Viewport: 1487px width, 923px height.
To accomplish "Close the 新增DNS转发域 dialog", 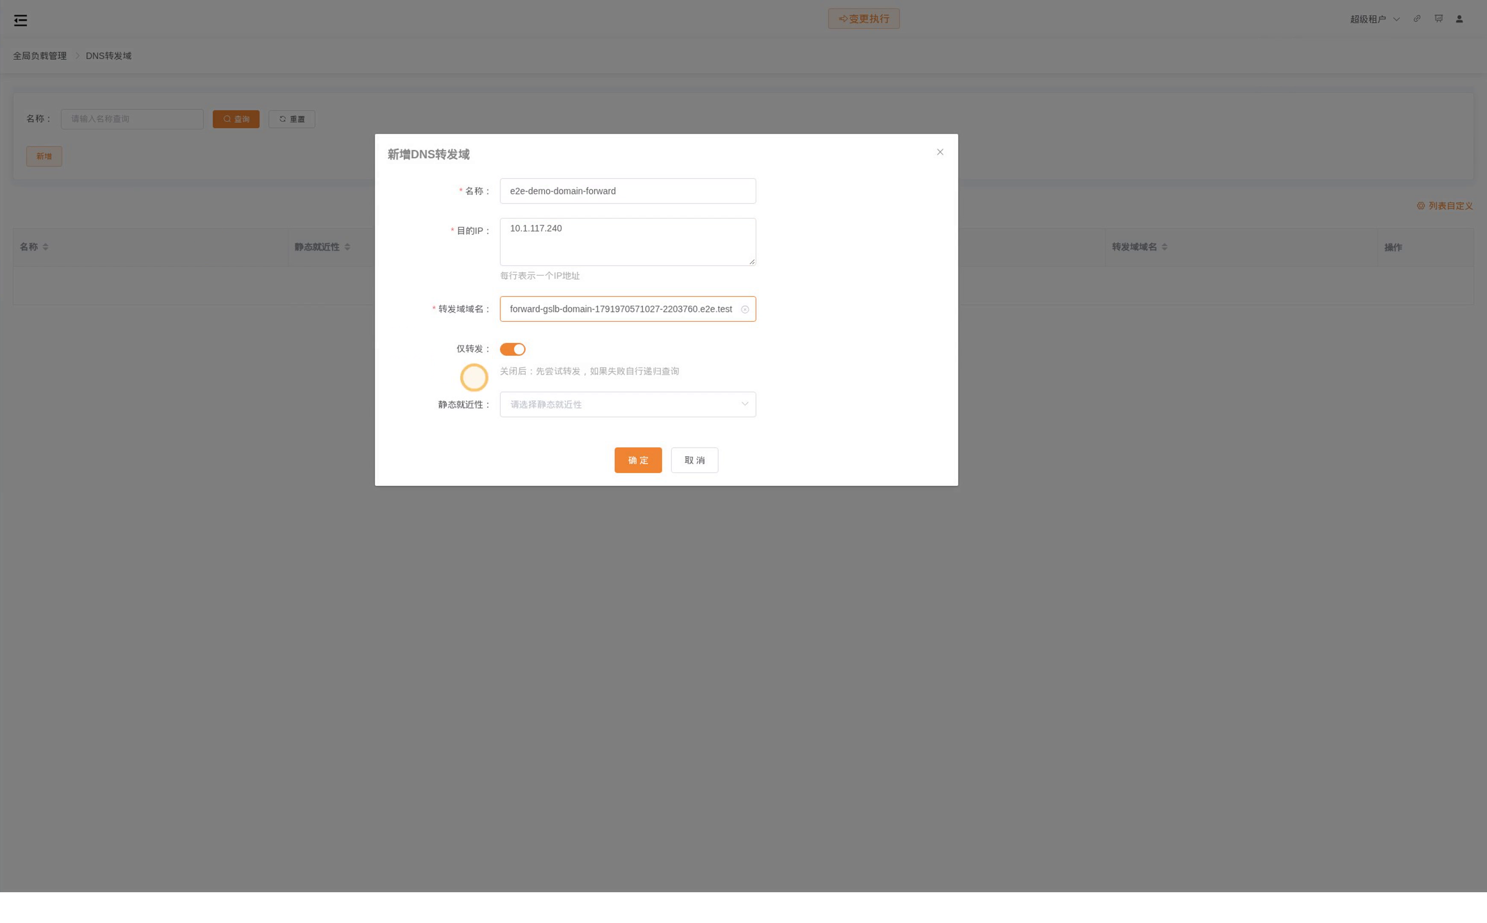I will point(940,152).
